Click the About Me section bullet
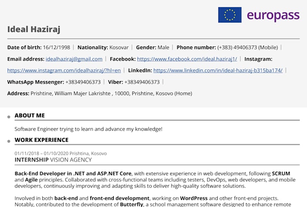 pos(9,117)
